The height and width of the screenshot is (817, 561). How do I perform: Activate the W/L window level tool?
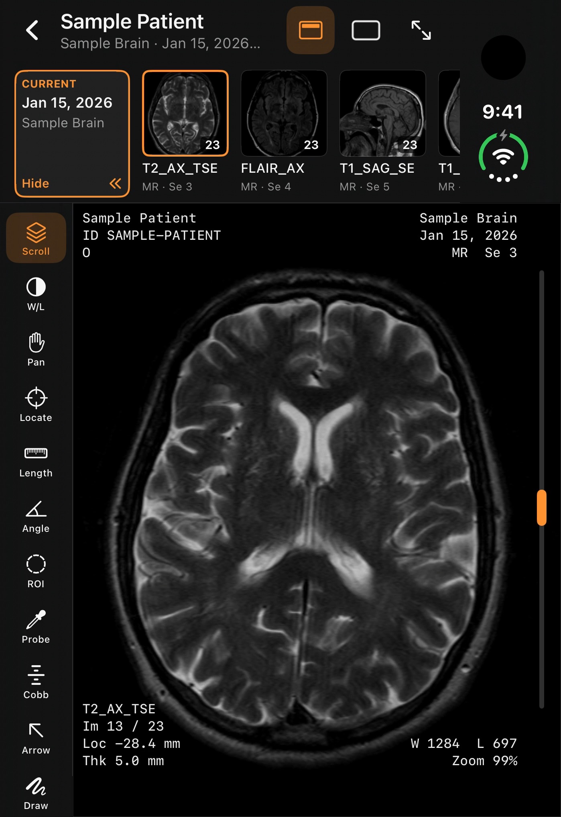coord(36,294)
